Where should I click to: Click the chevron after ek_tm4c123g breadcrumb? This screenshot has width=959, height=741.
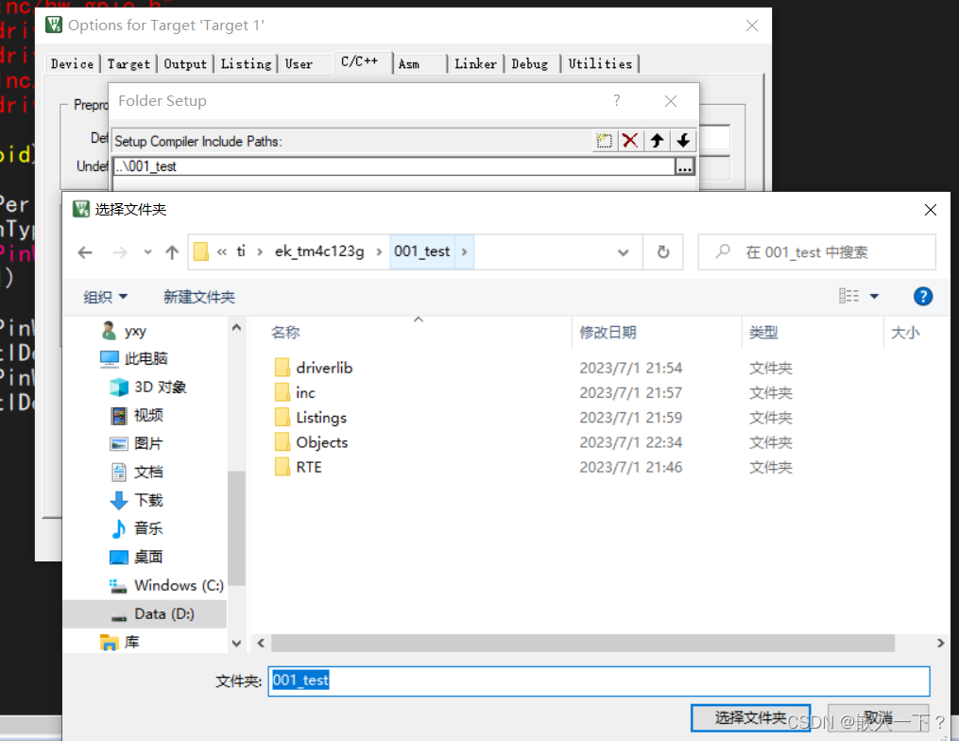click(379, 252)
